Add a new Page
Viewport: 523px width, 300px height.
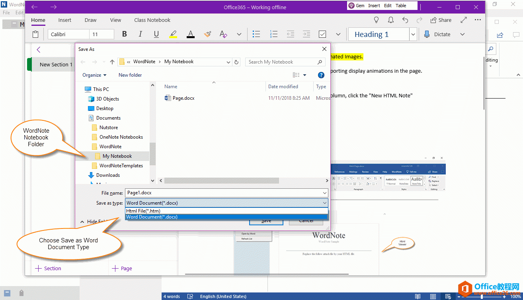click(x=122, y=268)
